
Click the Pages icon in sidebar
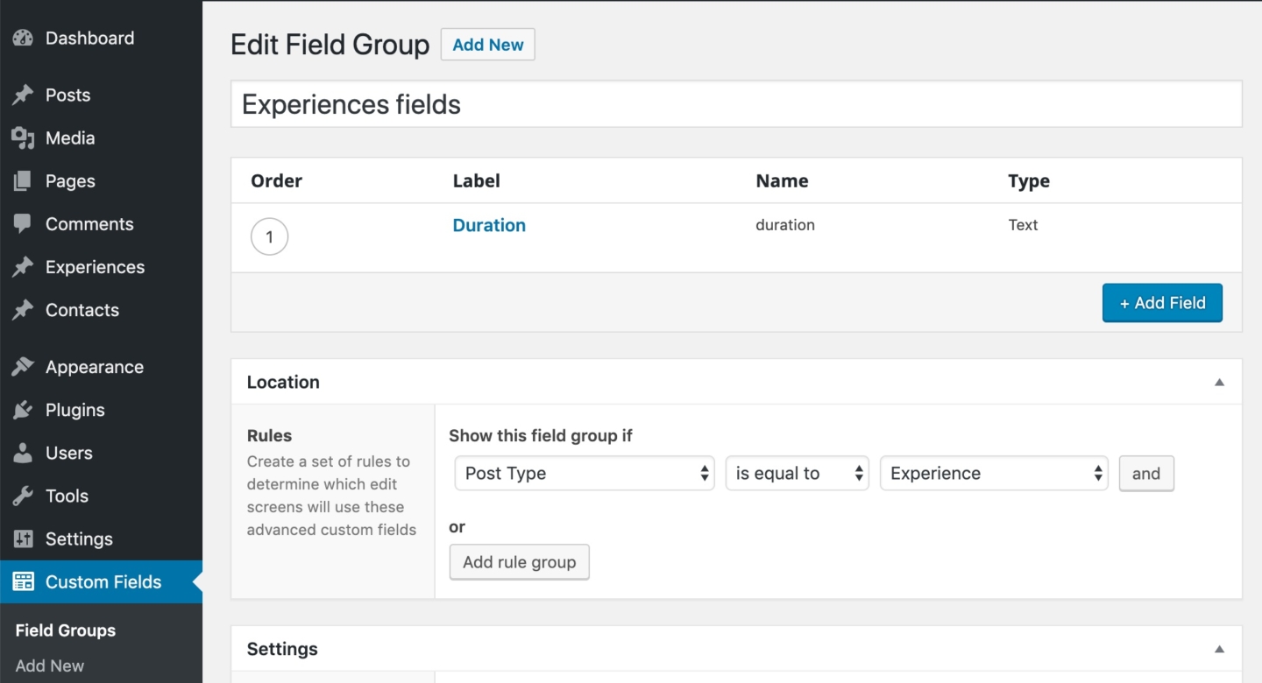click(x=22, y=180)
